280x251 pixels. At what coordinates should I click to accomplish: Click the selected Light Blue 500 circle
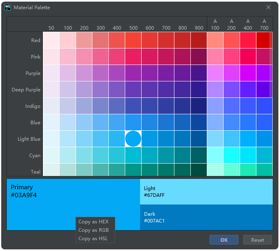click(133, 139)
